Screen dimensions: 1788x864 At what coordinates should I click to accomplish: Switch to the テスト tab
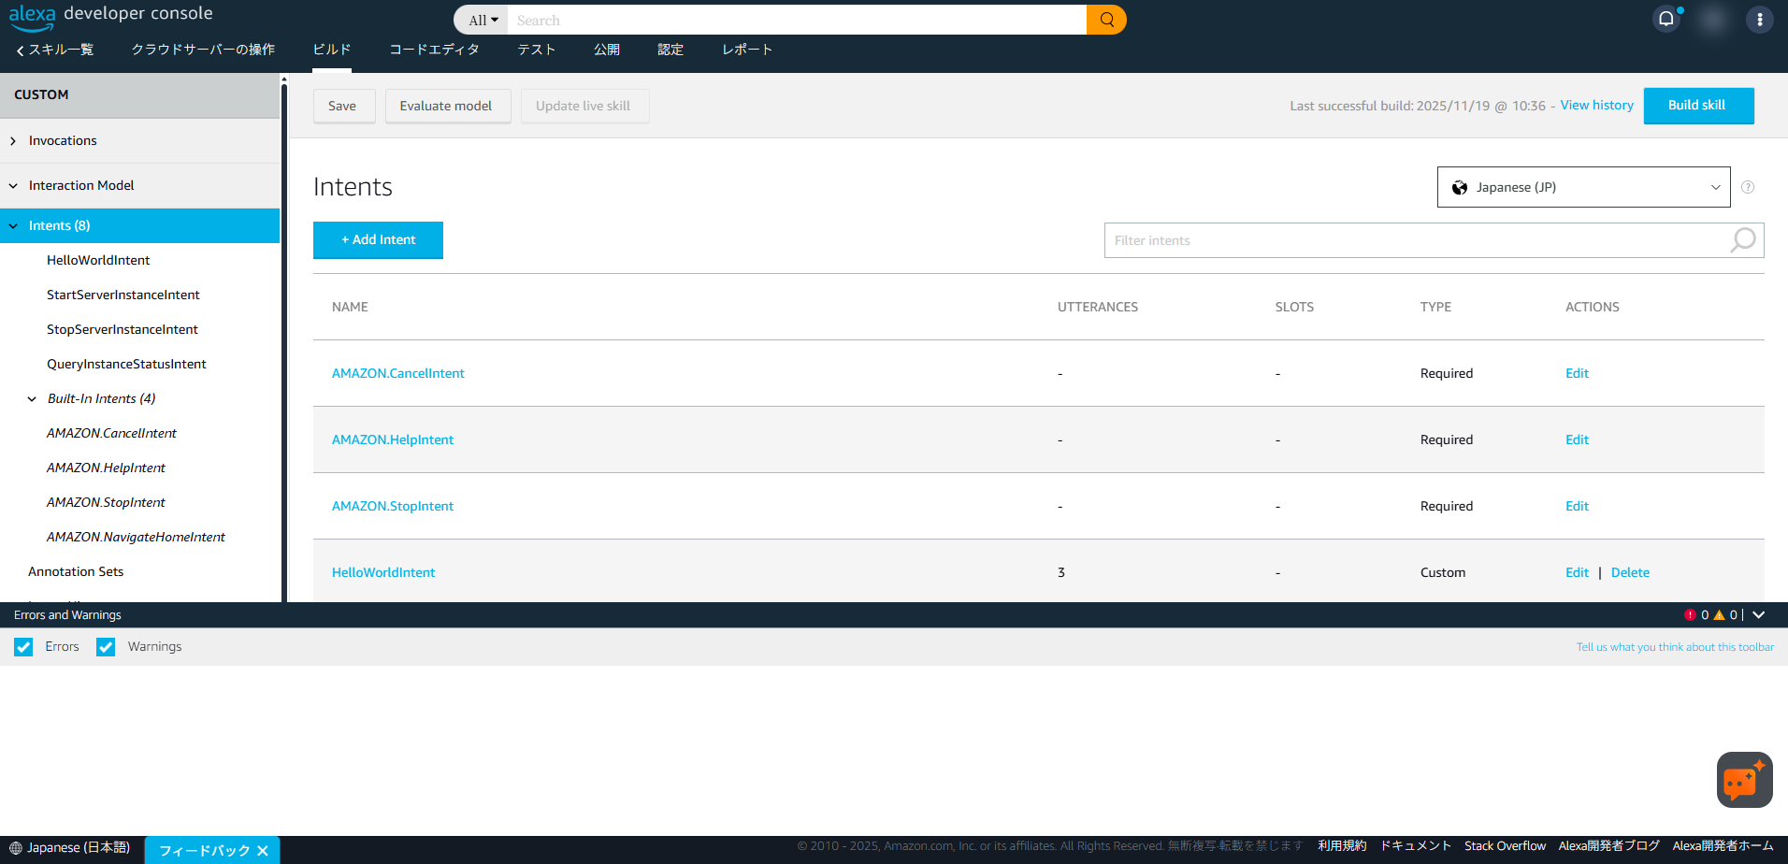pyautogui.click(x=536, y=50)
